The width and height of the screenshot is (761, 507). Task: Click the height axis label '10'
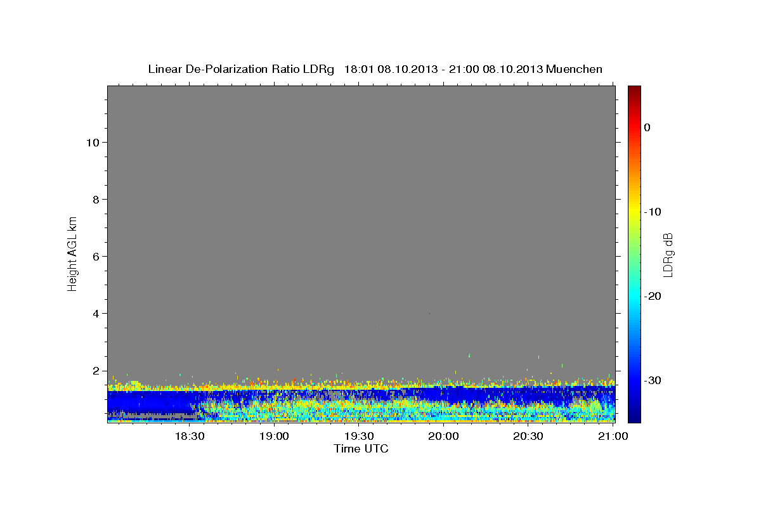coord(92,142)
